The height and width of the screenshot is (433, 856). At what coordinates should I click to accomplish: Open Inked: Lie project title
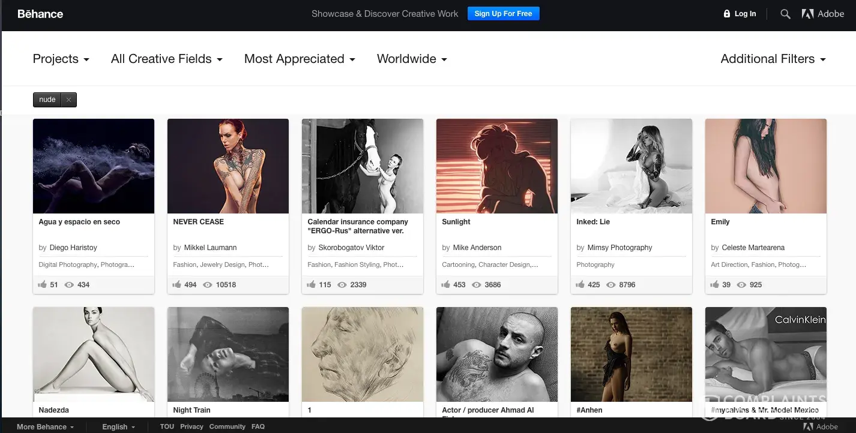(593, 222)
